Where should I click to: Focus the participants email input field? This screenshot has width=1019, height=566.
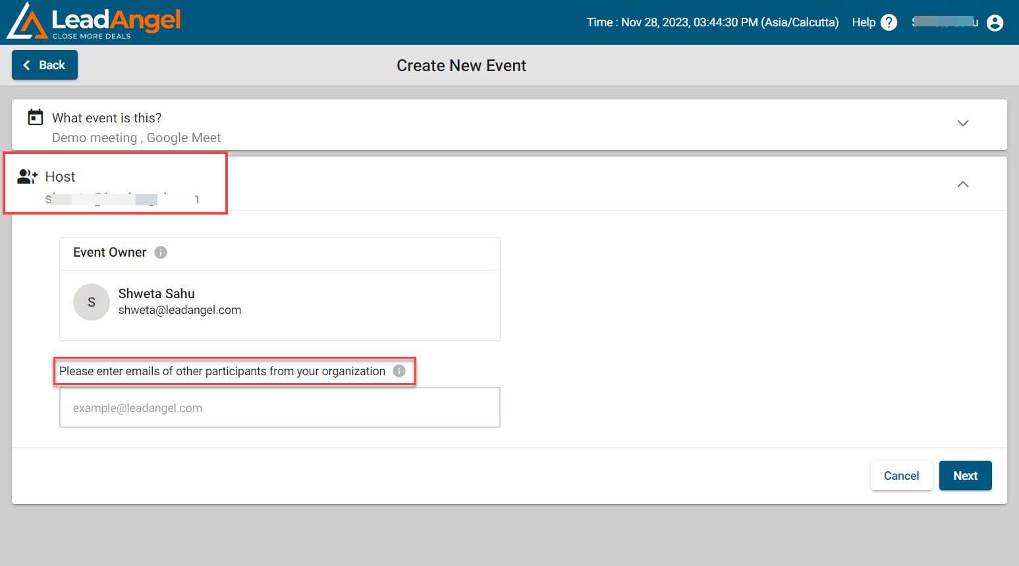click(280, 407)
